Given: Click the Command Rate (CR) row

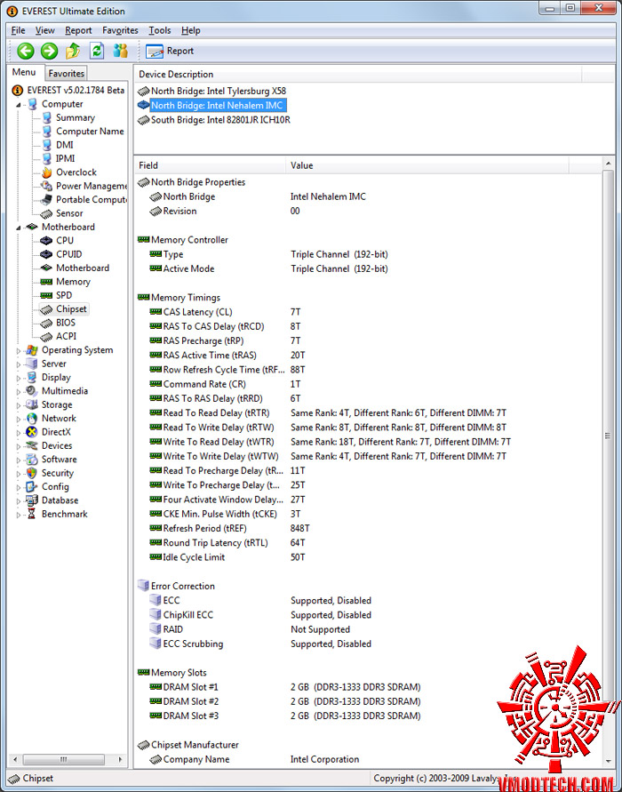Looking at the screenshot, I should 369,384.
